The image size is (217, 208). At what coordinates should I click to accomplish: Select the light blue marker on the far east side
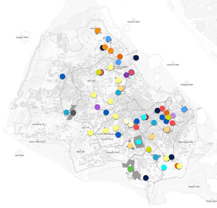tap(184, 109)
